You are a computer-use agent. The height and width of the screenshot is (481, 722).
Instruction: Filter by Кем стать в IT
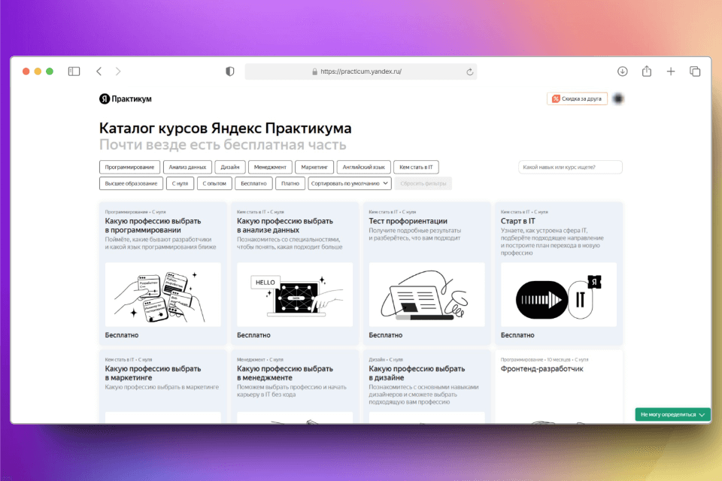coord(416,167)
